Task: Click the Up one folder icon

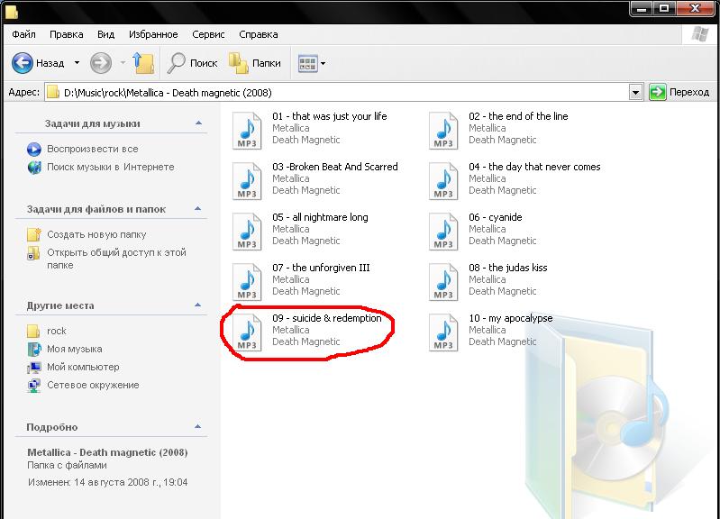Action: [142, 63]
